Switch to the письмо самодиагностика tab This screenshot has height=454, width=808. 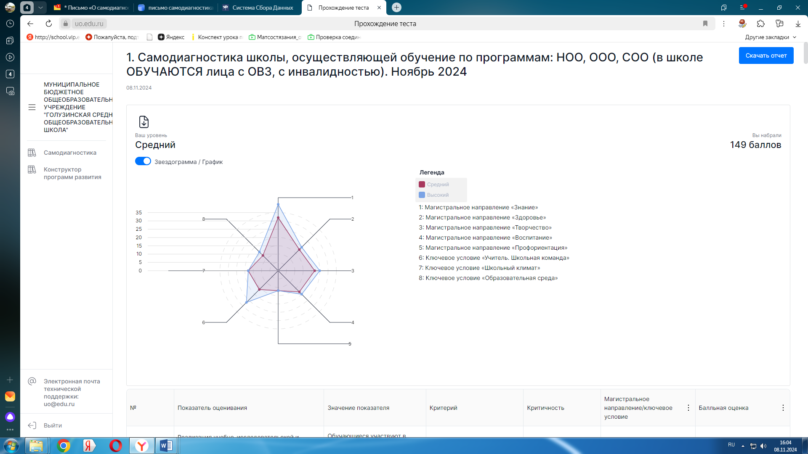point(176,8)
